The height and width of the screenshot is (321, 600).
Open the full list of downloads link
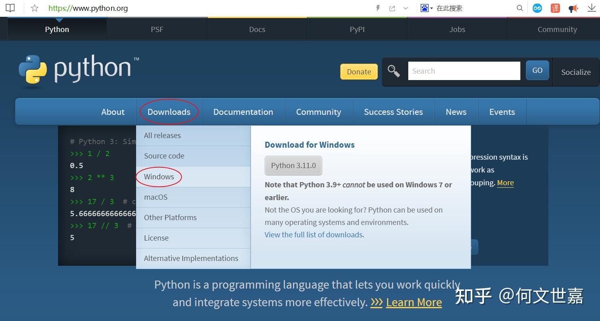[x=313, y=235]
